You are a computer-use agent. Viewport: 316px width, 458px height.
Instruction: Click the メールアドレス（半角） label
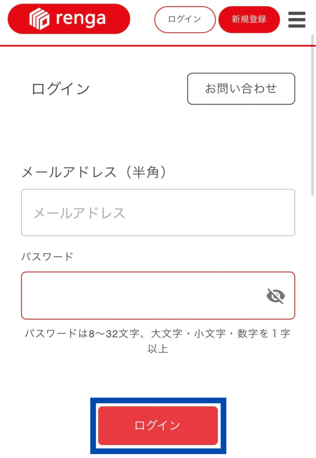(x=94, y=172)
